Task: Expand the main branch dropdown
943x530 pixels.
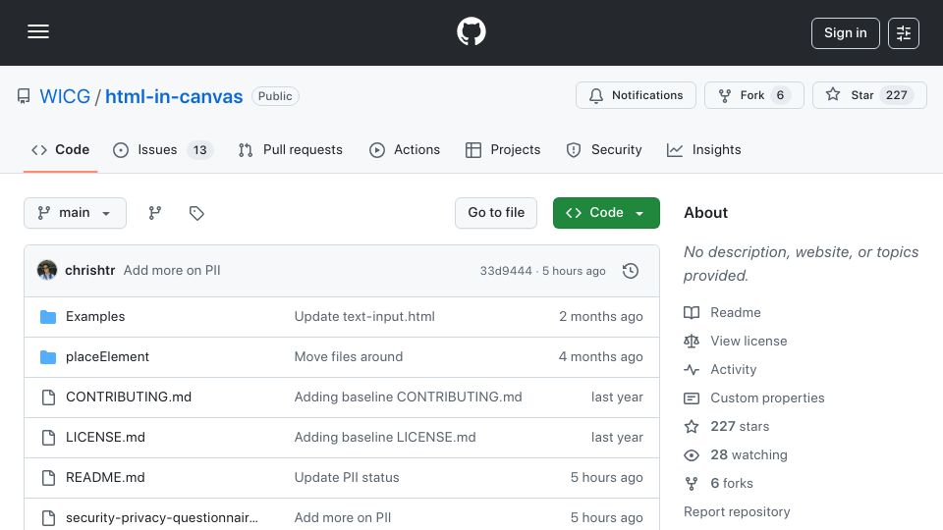Action: (76, 213)
